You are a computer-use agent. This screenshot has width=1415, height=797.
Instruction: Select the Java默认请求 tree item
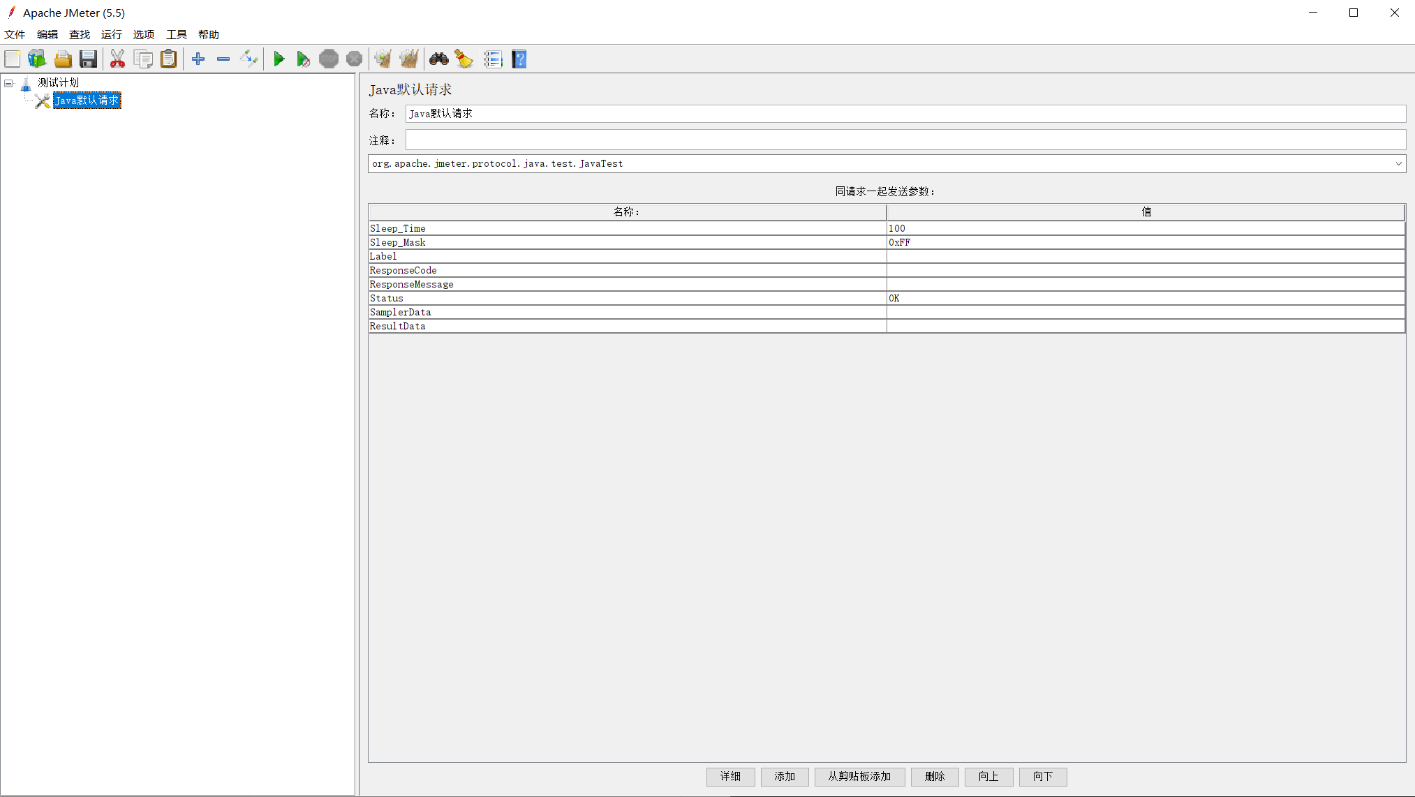[87, 100]
